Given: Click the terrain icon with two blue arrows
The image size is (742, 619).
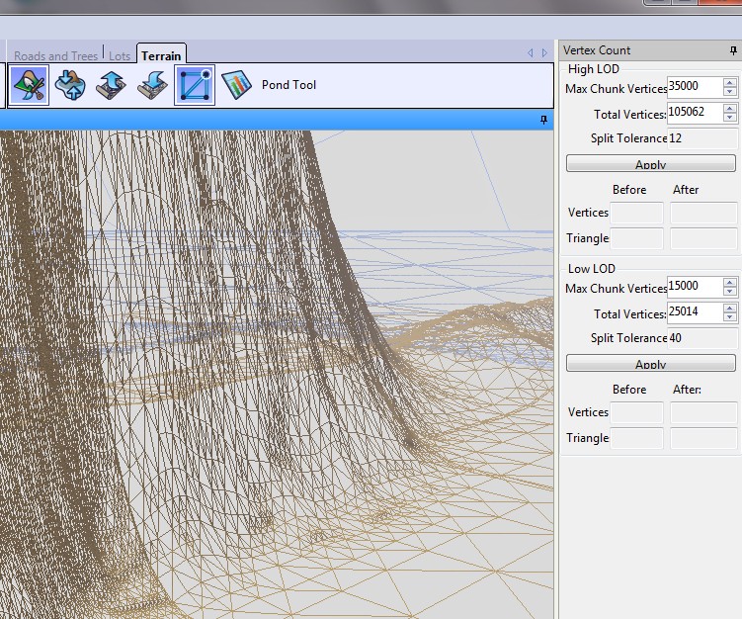Looking at the screenshot, I should tap(70, 85).
